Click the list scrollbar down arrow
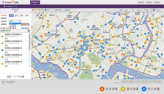Screen dimensions: 164x94 point(29,66)
